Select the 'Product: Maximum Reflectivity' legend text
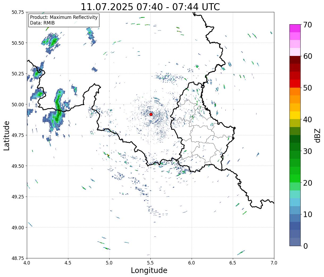This screenshot has width=324, height=277. [64, 17]
